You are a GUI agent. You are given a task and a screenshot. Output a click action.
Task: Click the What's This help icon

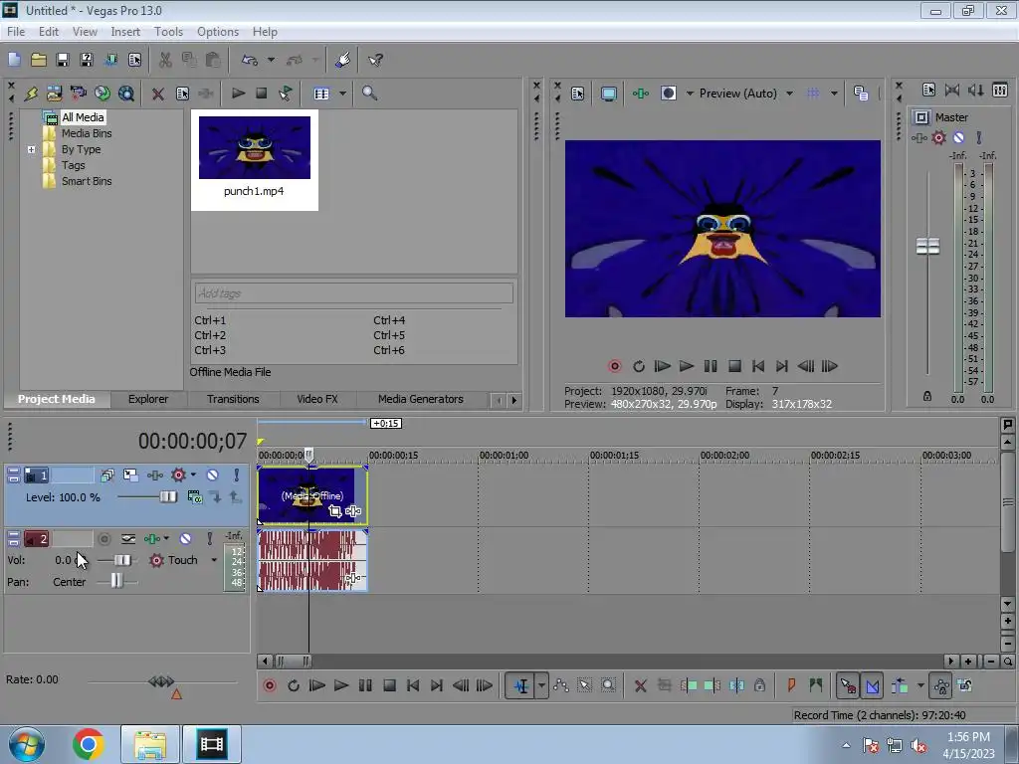[x=375, y=60]
